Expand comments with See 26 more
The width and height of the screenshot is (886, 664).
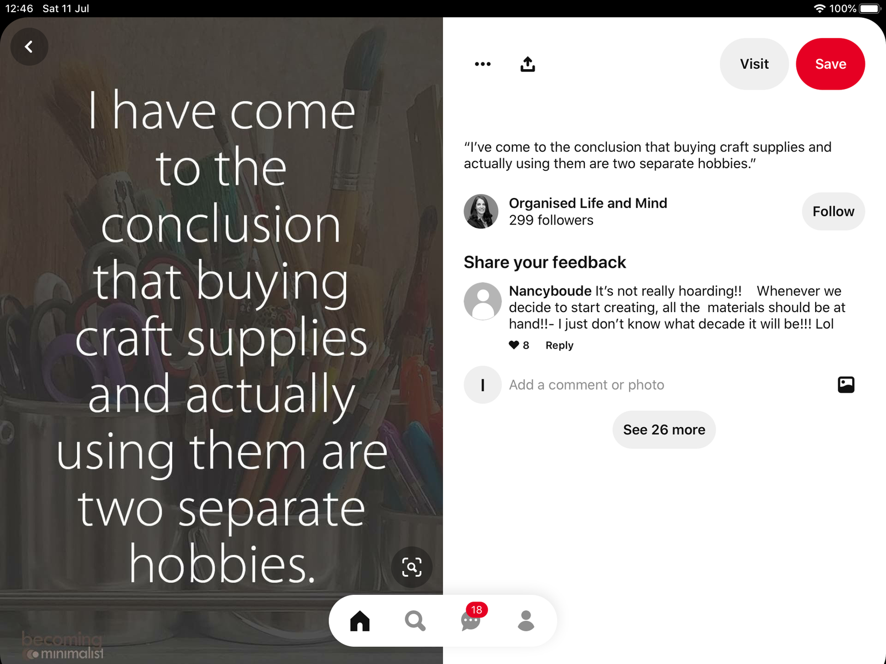click(x=664, y=430)
